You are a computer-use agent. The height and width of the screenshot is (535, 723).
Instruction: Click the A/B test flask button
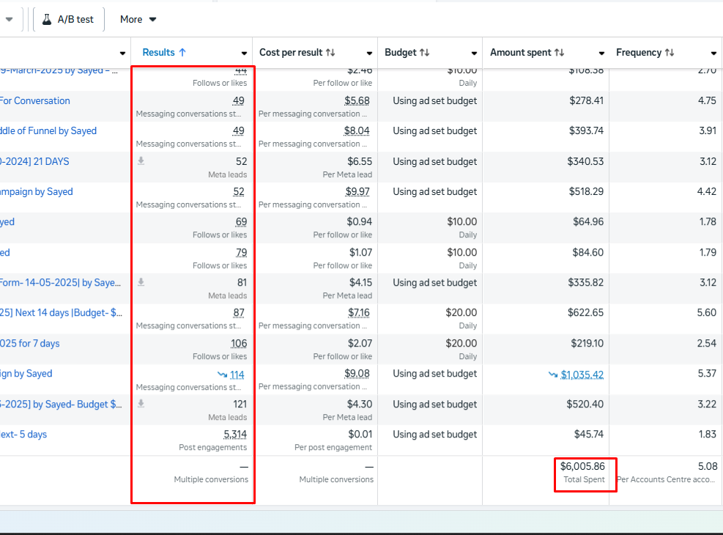click(68, 19)
